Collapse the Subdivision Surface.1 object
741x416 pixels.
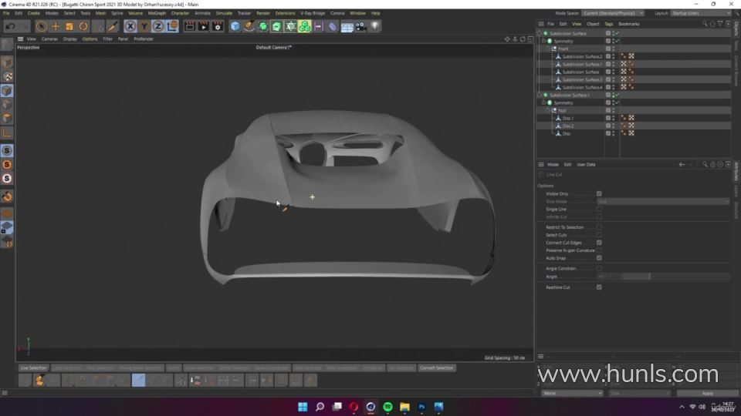[x=540, y=95]
